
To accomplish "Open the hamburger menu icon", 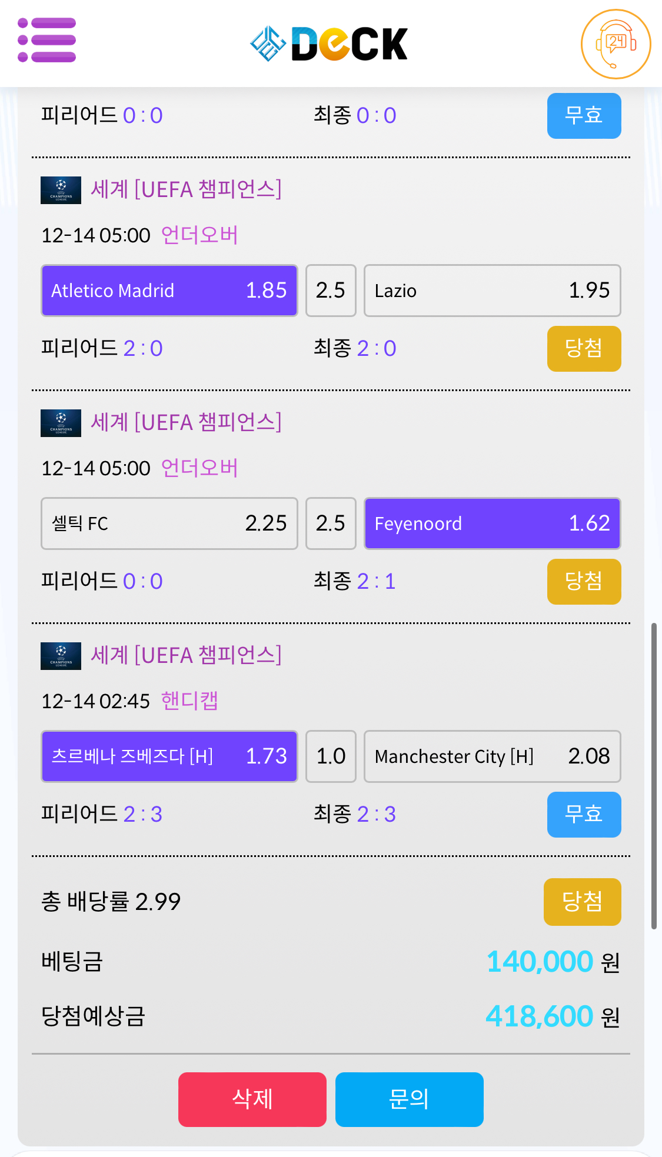I will point(47,40).
